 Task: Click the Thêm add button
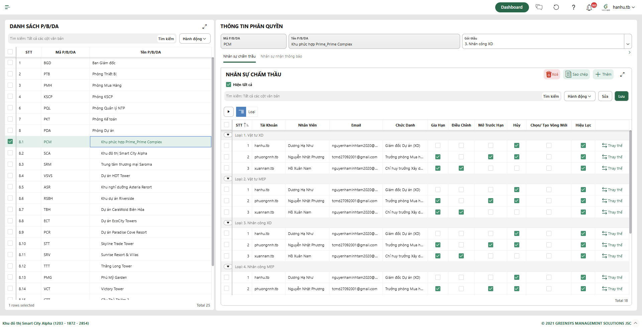pyautogui.click(x=603, y=74)
